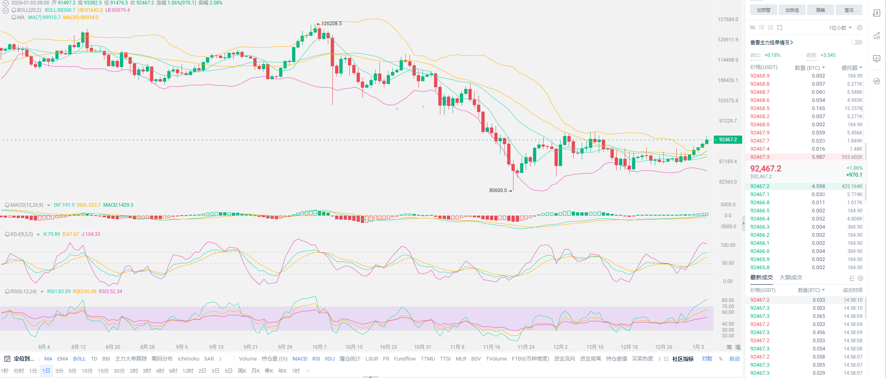
Task: Expand the RSI(6,12,24) indicator dropdown arrow
Action: 42,292
